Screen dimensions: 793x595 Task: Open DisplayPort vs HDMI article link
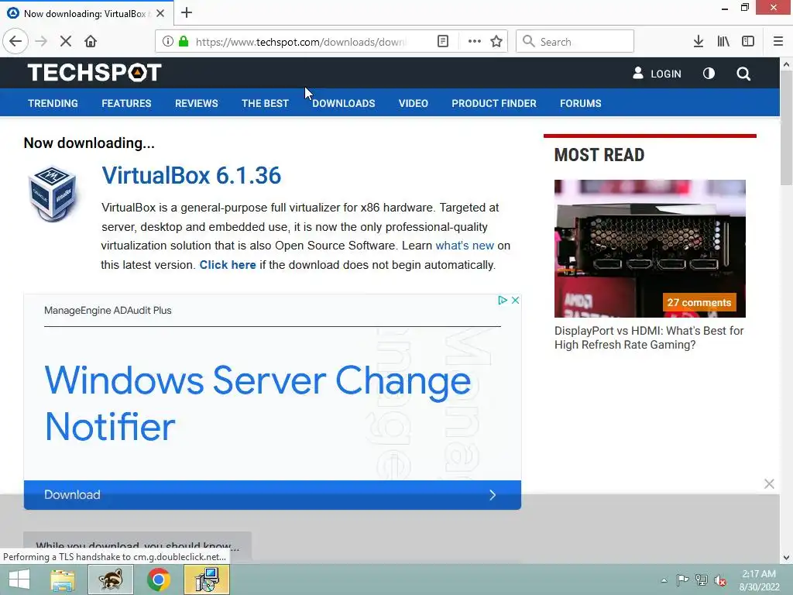[649, 338]
